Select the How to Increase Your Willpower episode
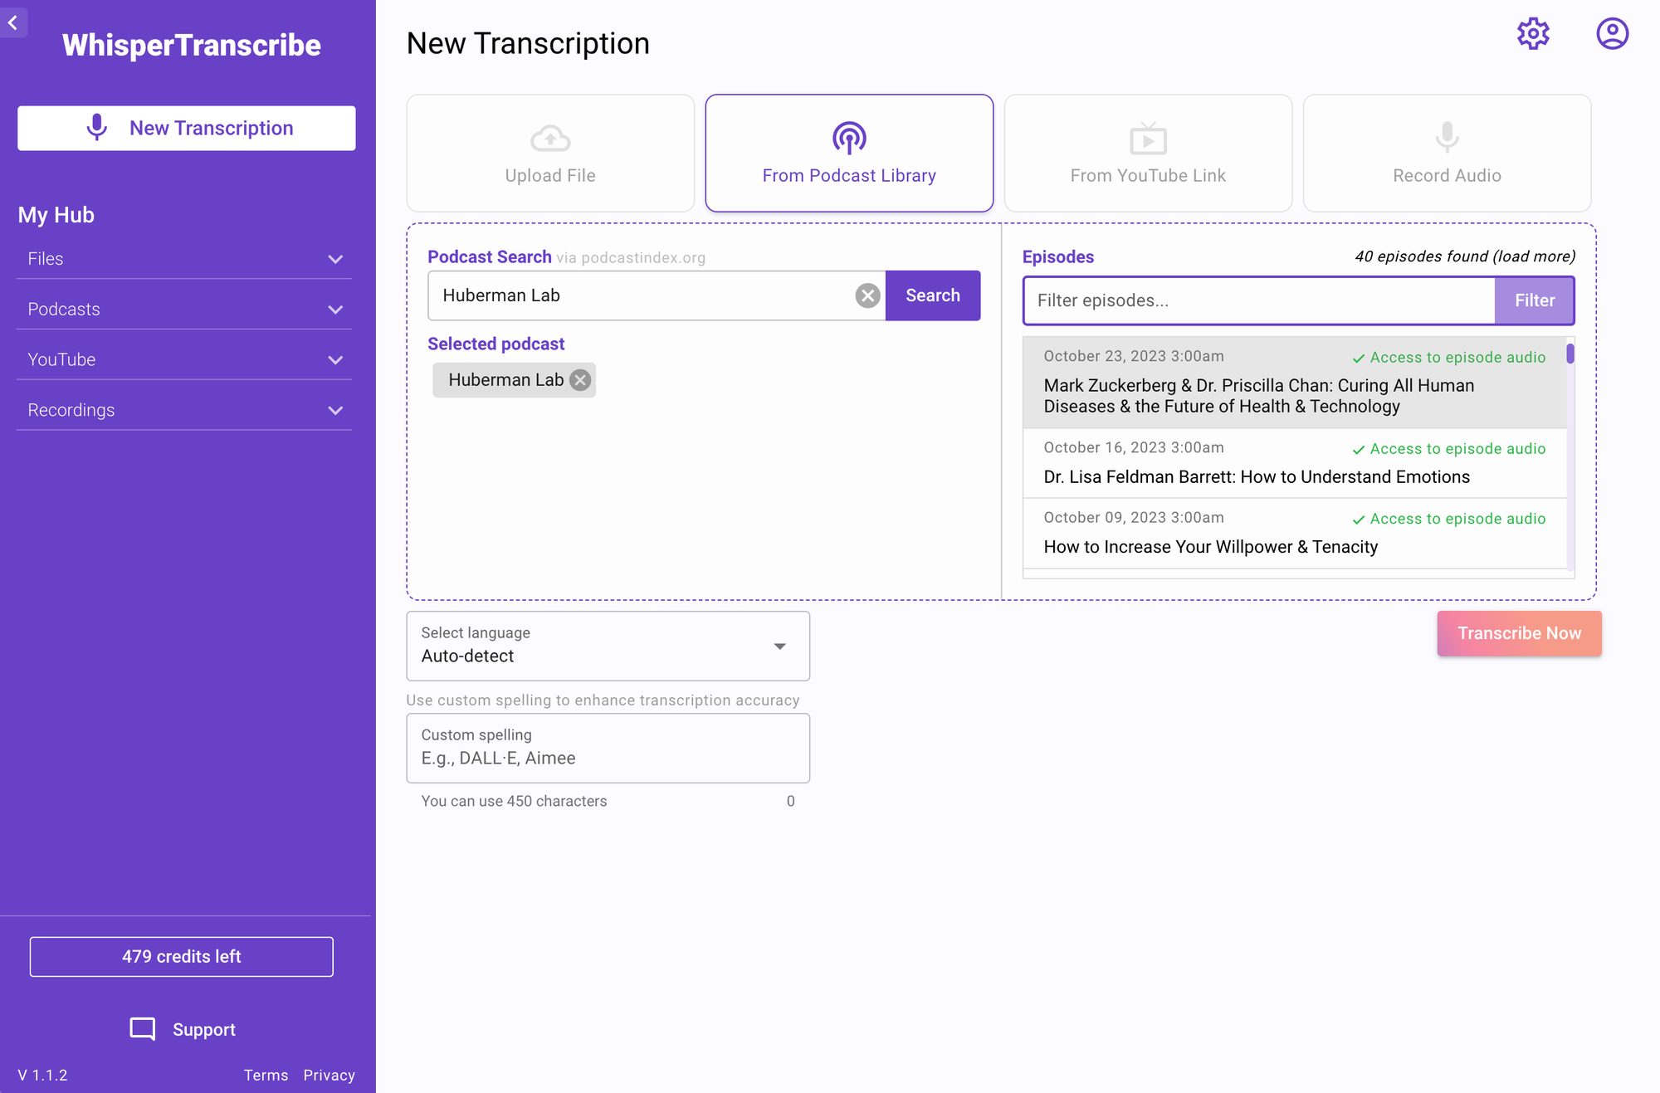 pos(1295,534)
